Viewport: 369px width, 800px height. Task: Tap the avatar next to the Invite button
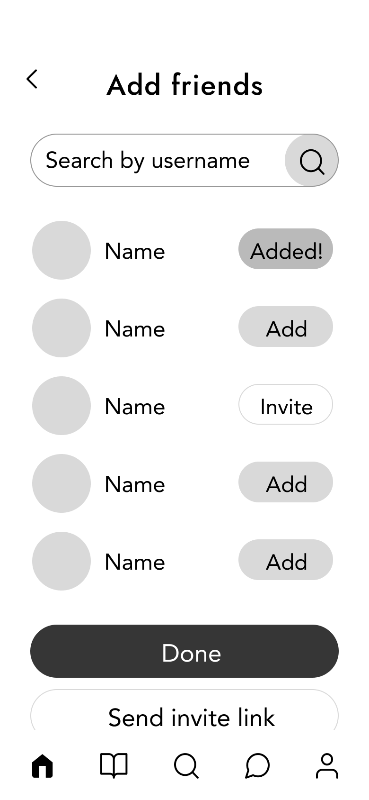click(x=61, y=406)
